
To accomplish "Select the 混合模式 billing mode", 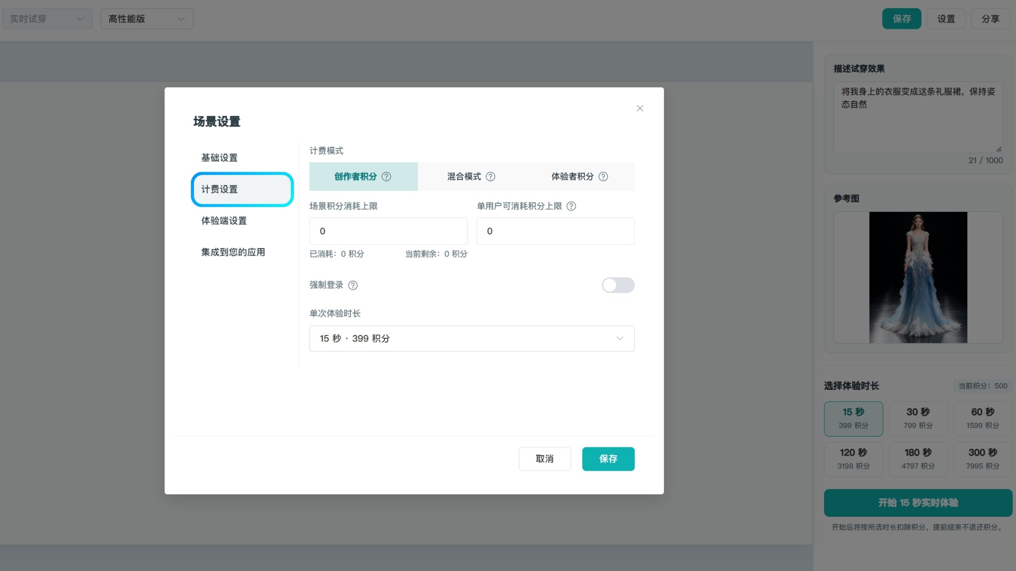I will point(471,176).
